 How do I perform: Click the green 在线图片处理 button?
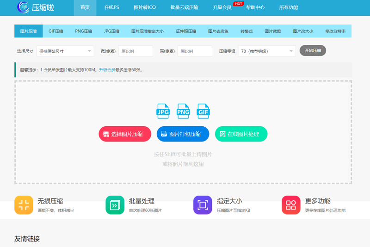coord(241,134)
